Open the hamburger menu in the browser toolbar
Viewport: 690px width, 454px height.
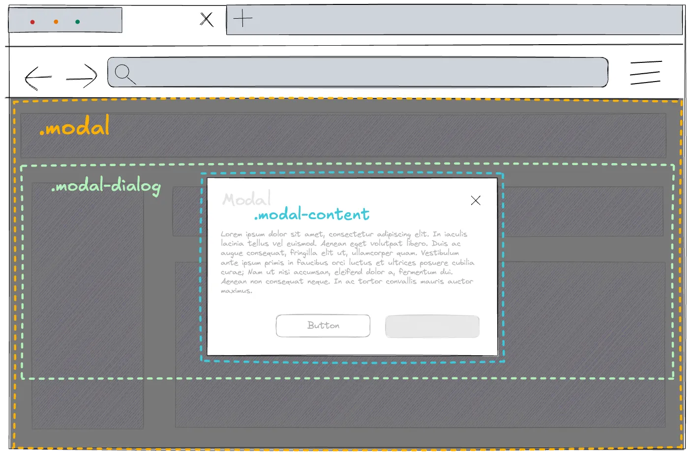[x=645, y=73]
